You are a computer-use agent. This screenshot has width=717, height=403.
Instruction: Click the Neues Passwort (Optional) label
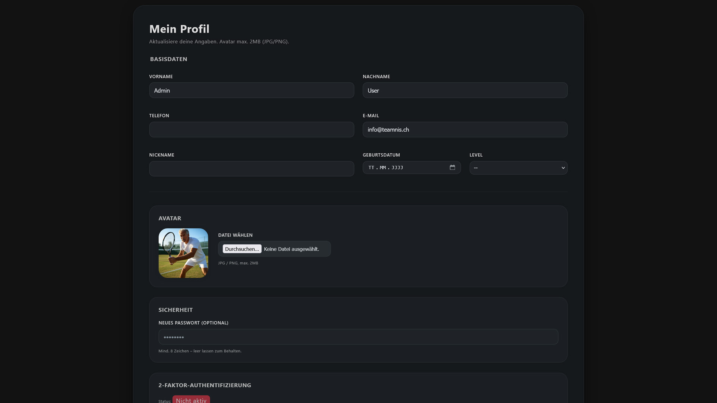pos(193,323)
